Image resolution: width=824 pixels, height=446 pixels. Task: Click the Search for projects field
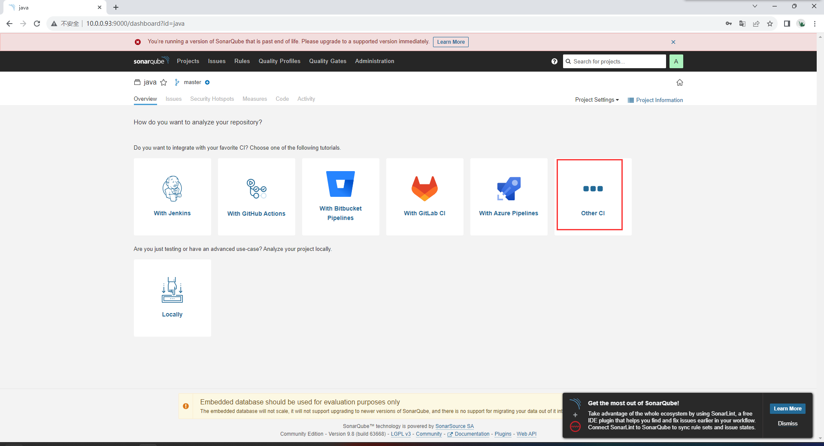point(614,61)
